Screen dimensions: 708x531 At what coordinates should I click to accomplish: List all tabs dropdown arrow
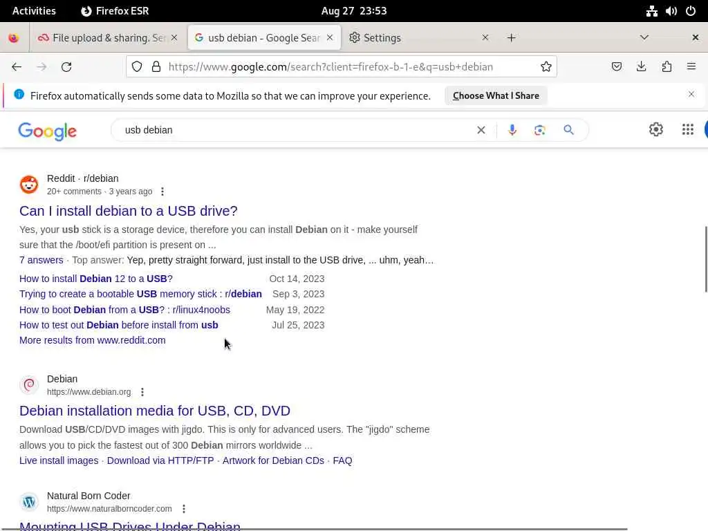(x=644, y=37)
